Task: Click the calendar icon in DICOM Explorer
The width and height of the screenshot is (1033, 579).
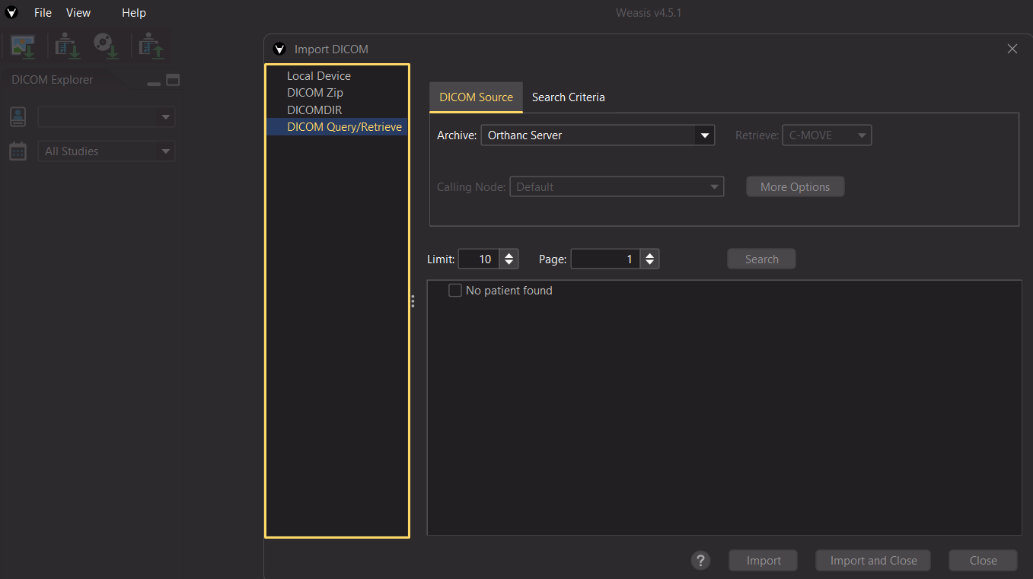Action: coord(18,151)
